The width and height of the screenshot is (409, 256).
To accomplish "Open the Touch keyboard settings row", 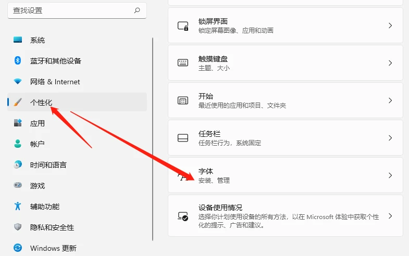I will pyautogui.click(x=285, y=63).
